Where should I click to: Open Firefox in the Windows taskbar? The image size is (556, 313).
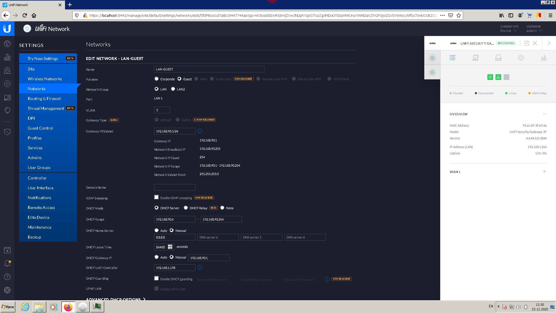coord(68,307)
